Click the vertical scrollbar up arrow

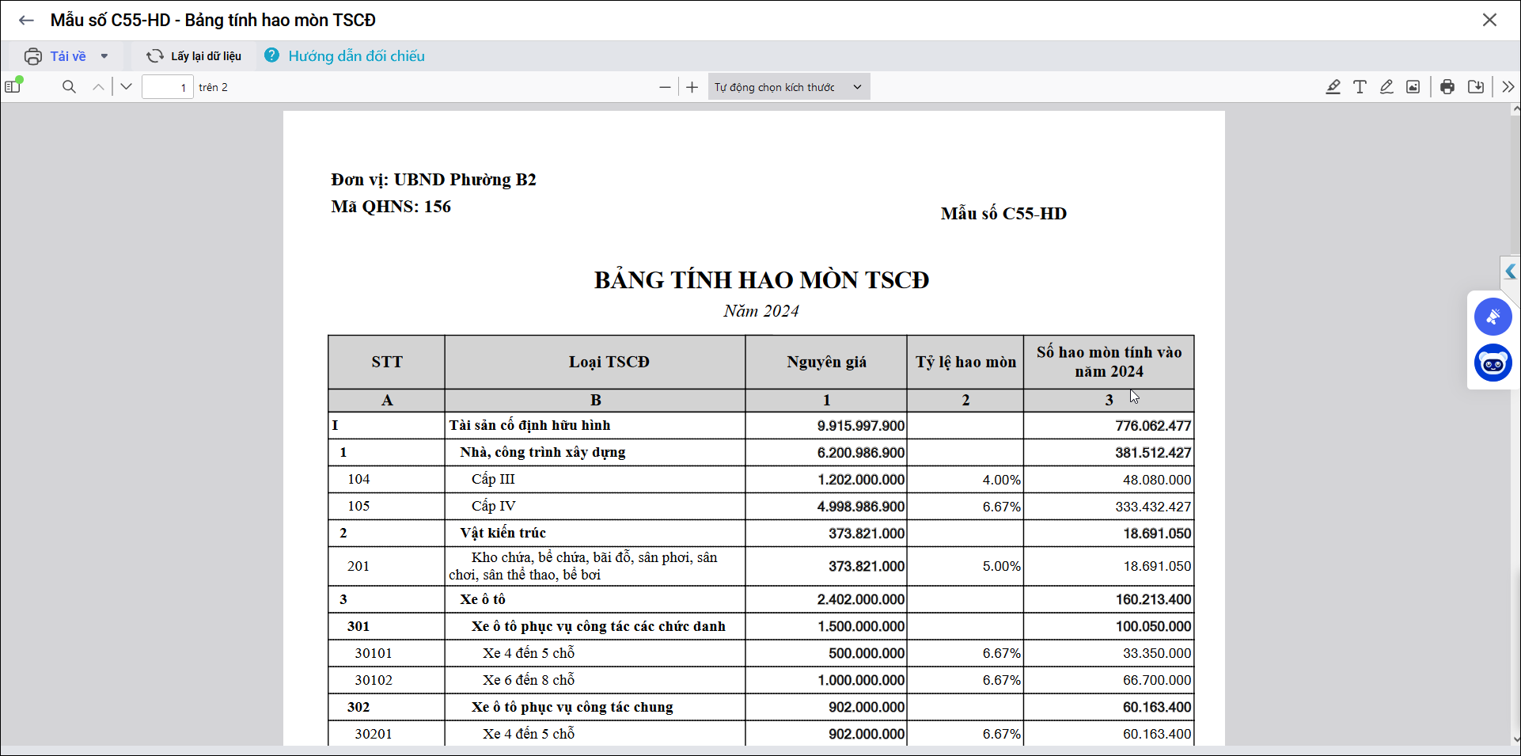pyautogui.click(x=1515, y=110)
